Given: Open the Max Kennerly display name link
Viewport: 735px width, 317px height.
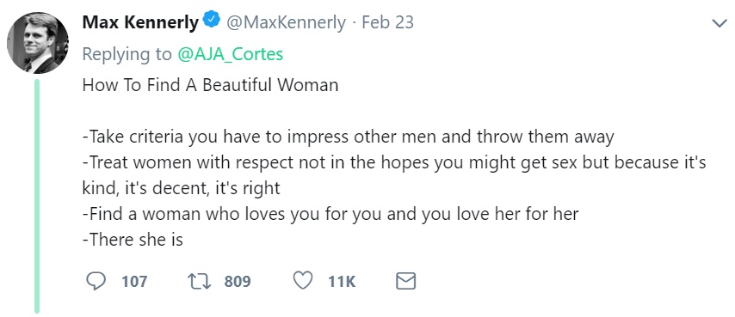Looking at the screenshot, I should (x=140, y=22).
